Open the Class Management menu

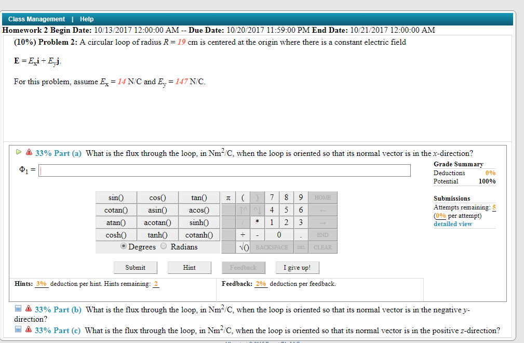tap(35, 19)
